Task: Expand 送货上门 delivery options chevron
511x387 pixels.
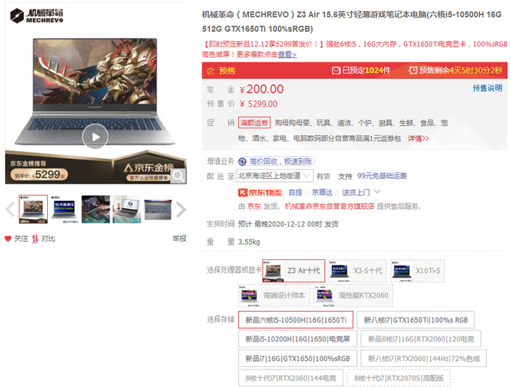Action: tap(377, 192)
